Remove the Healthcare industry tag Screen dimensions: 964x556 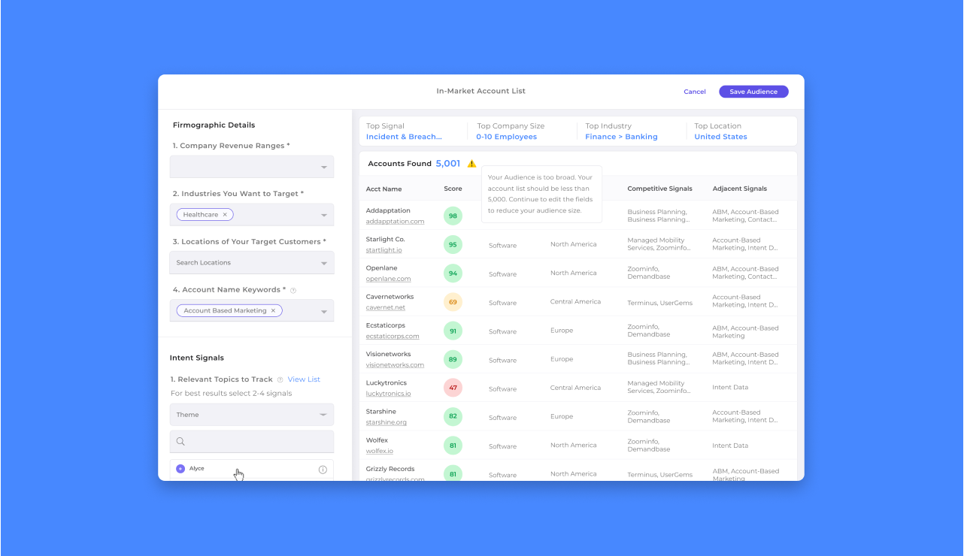pyautogui.click(x=225, y=215)
